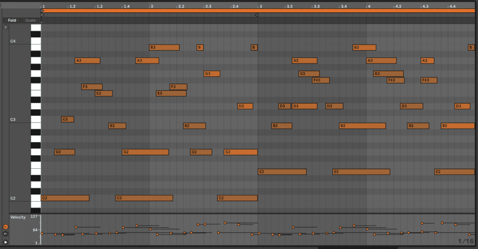The width and height of the screenshot is (478, 249).
Task: Select the G3 note in bar 2
Action: click(212, 74)
